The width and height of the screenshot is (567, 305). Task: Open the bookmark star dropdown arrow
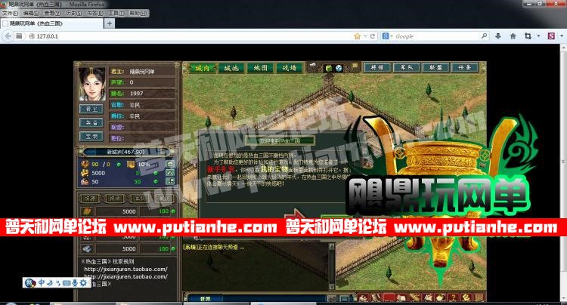[365, 36]
